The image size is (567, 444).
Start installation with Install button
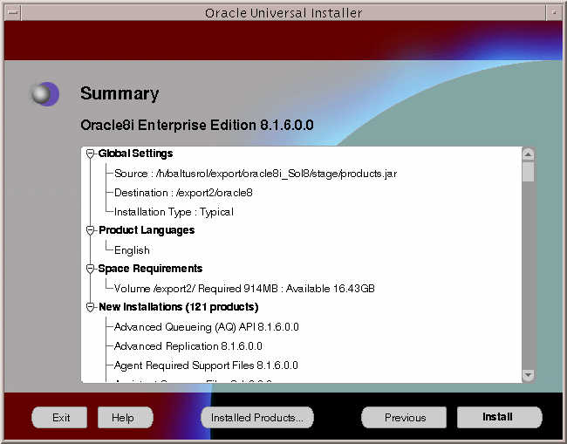(x=499, y=417)
